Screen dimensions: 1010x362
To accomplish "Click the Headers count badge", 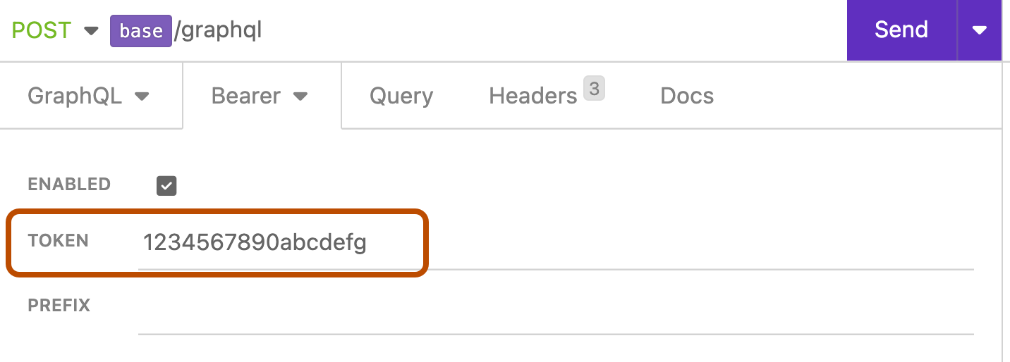I will [x=595, y=89].
